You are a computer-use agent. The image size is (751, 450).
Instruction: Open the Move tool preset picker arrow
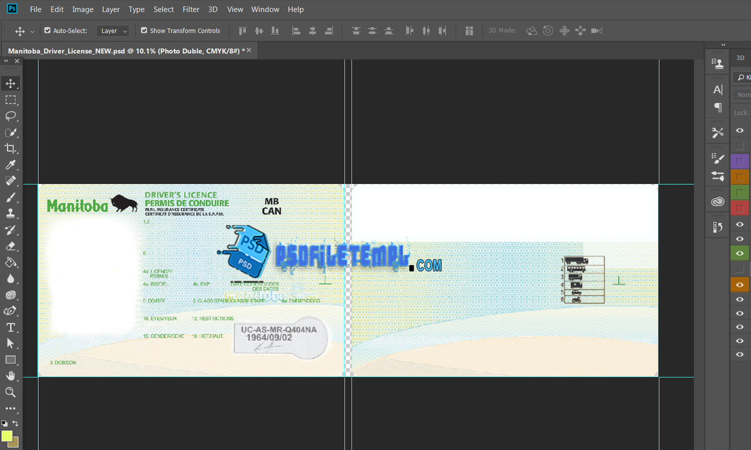[x=32, y=31]
